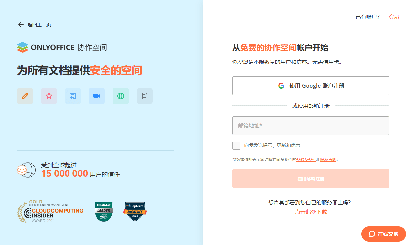Select the pink star feature icon
The width and height of the screenshot is (413, 245).
49,96
